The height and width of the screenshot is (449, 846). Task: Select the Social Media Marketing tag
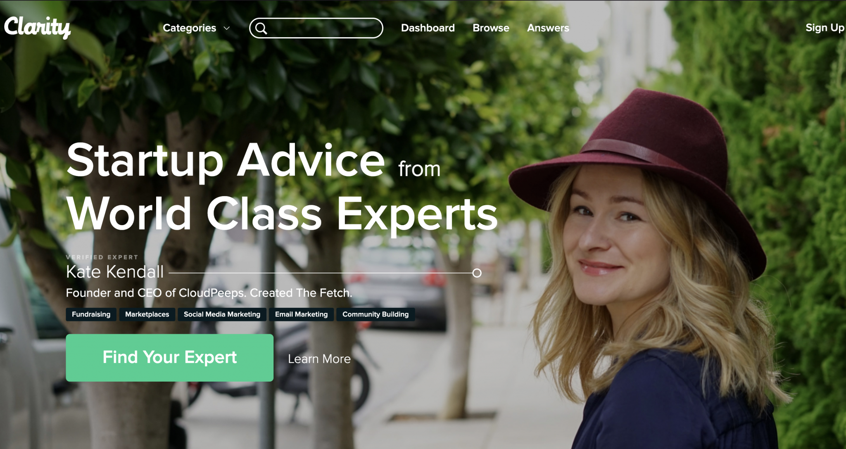click(x=222, y=314)
